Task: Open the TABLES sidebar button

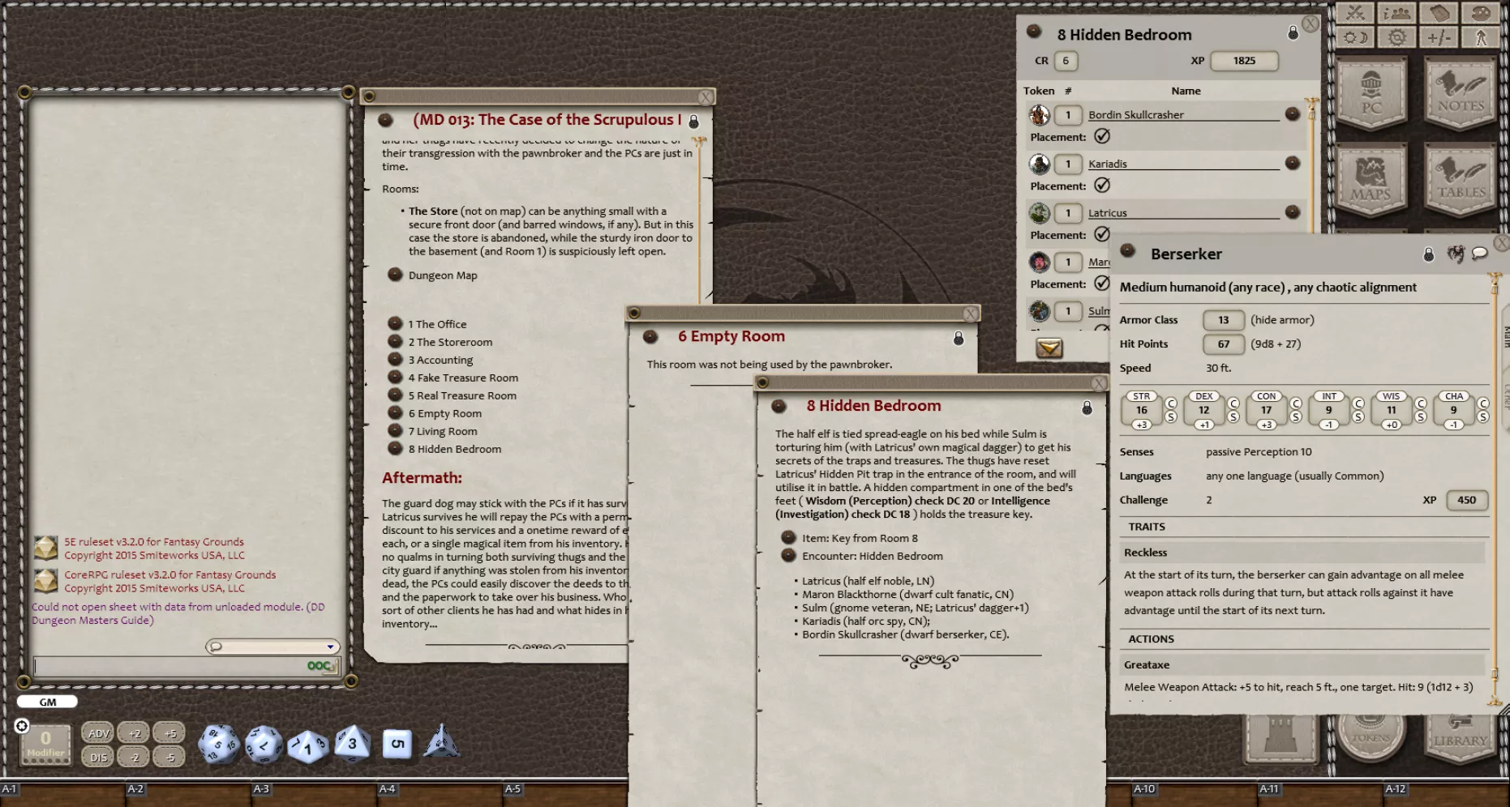Action: tap(1461, 181)
